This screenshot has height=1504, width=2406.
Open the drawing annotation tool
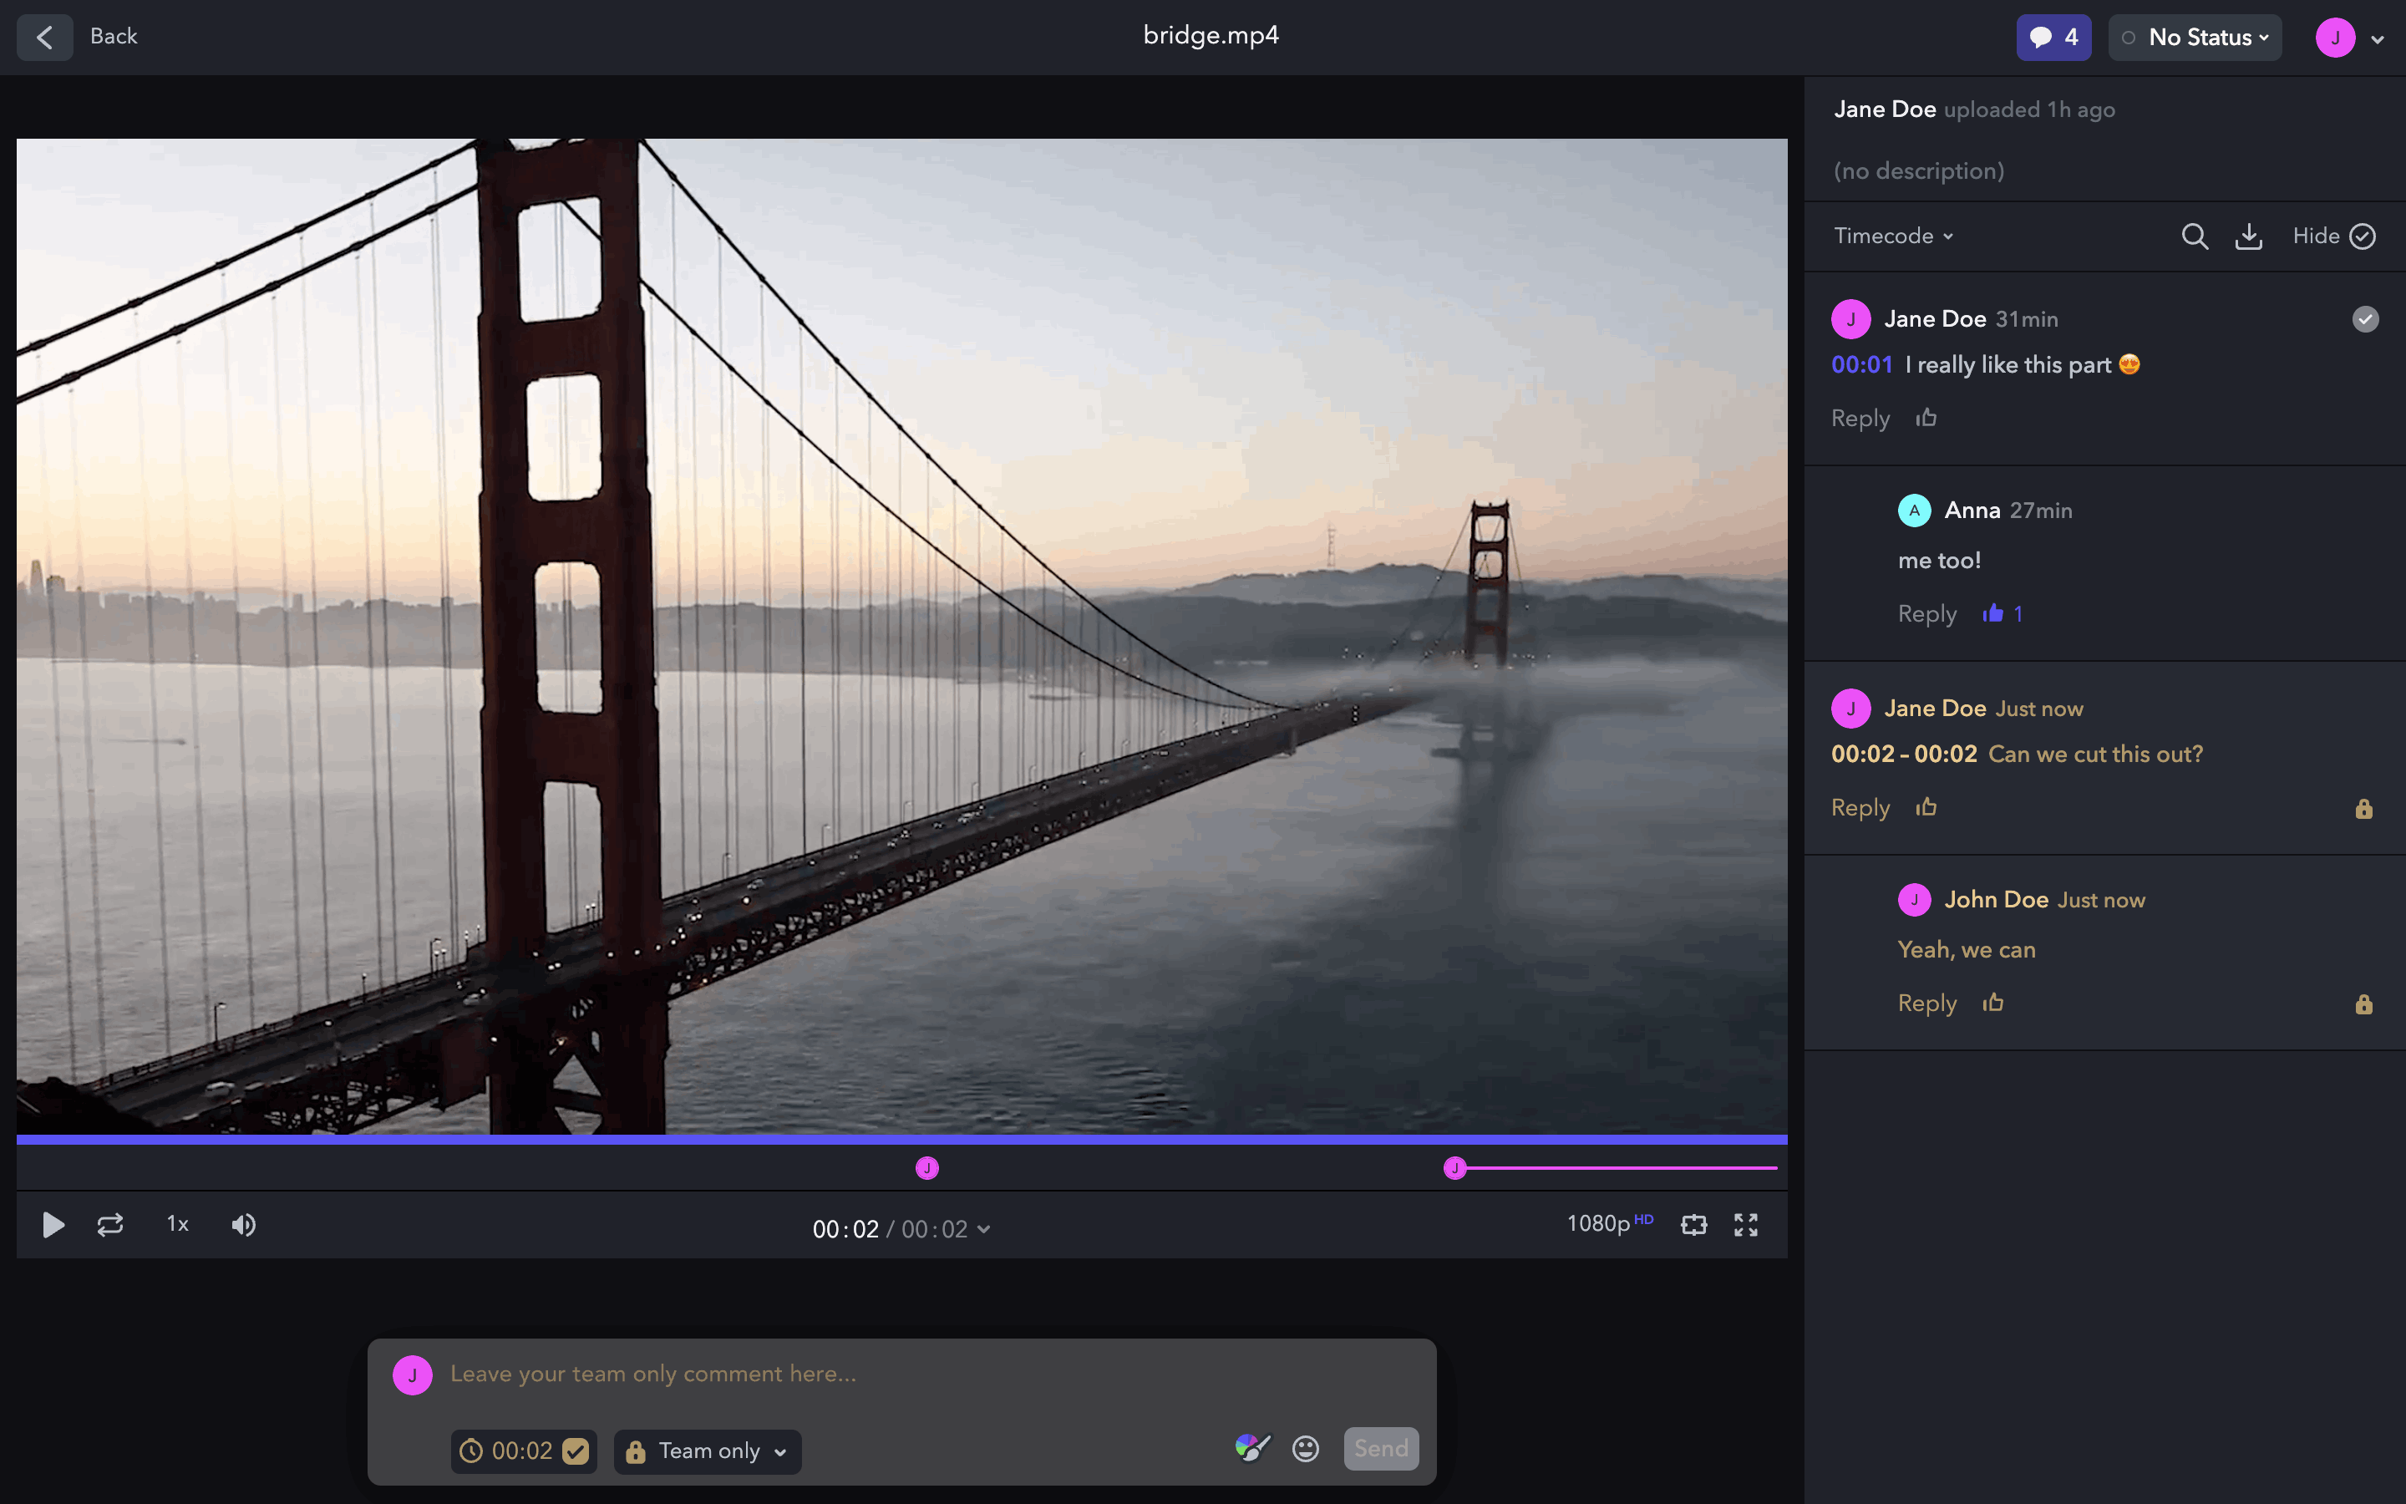(1251, 1448)
